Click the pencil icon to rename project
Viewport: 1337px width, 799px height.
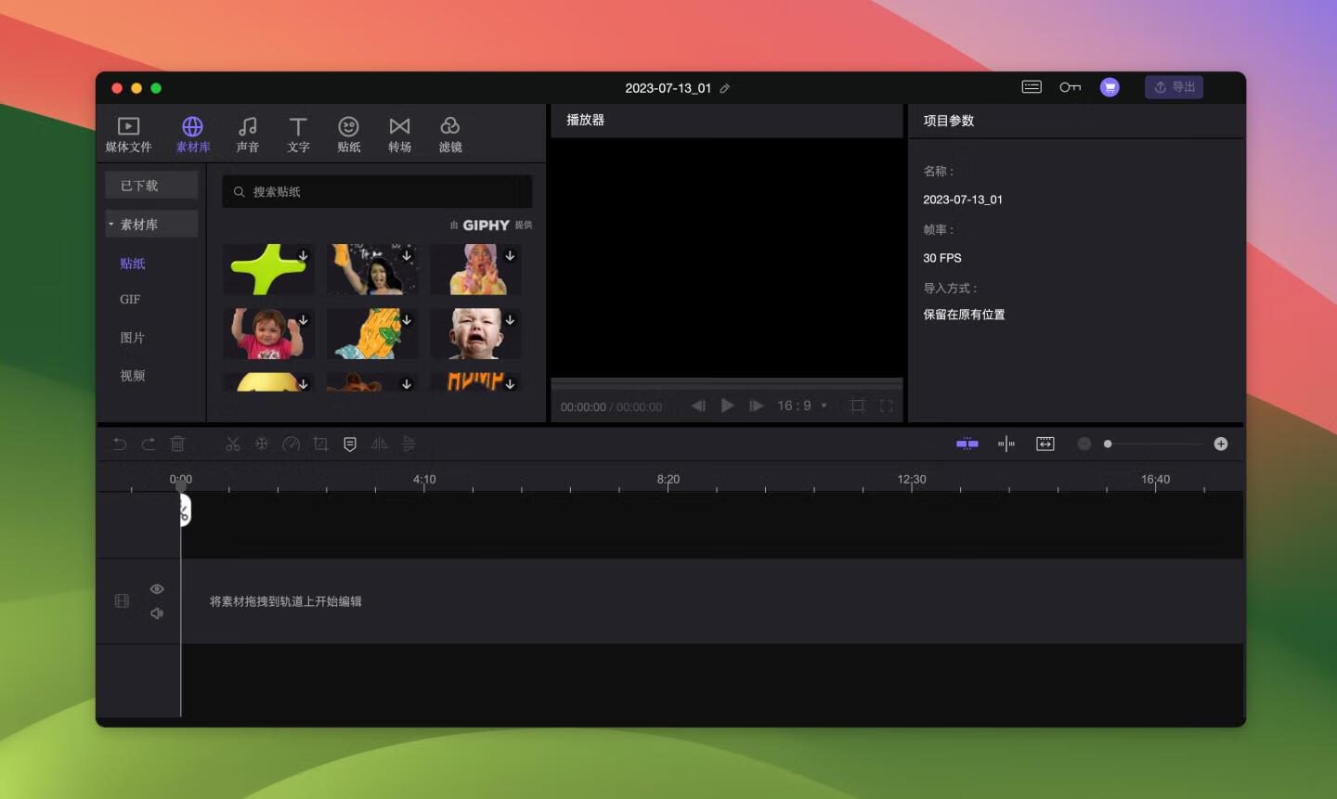coord(725,89)
